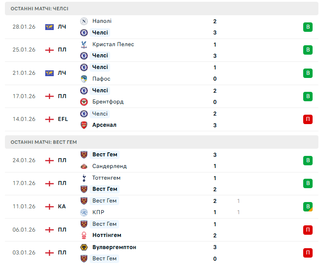Click the QPR (КПР) club crest
The height and width of the screenshot is (267, 322).
click(x=84, y=212)
